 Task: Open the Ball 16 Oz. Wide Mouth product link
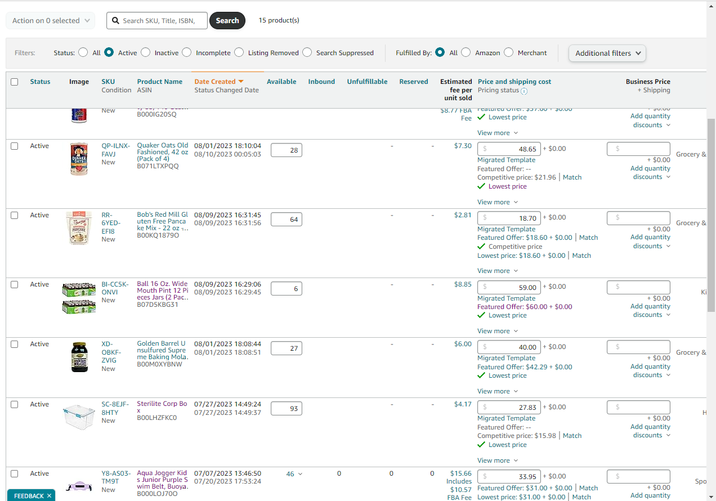163,291
